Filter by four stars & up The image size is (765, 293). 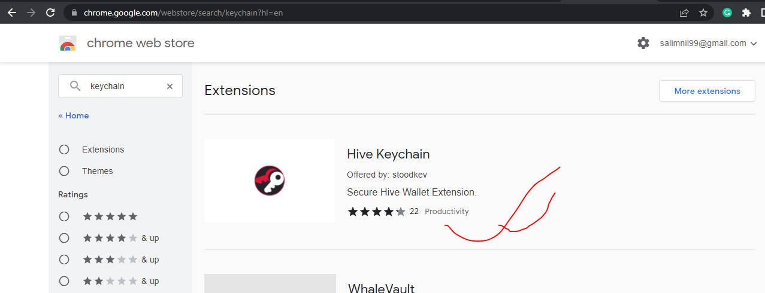64,238
